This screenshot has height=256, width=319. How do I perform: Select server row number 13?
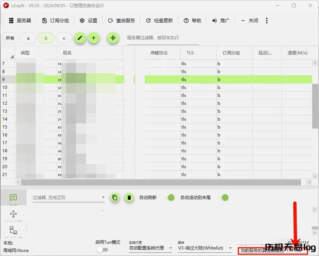[156, 111]
